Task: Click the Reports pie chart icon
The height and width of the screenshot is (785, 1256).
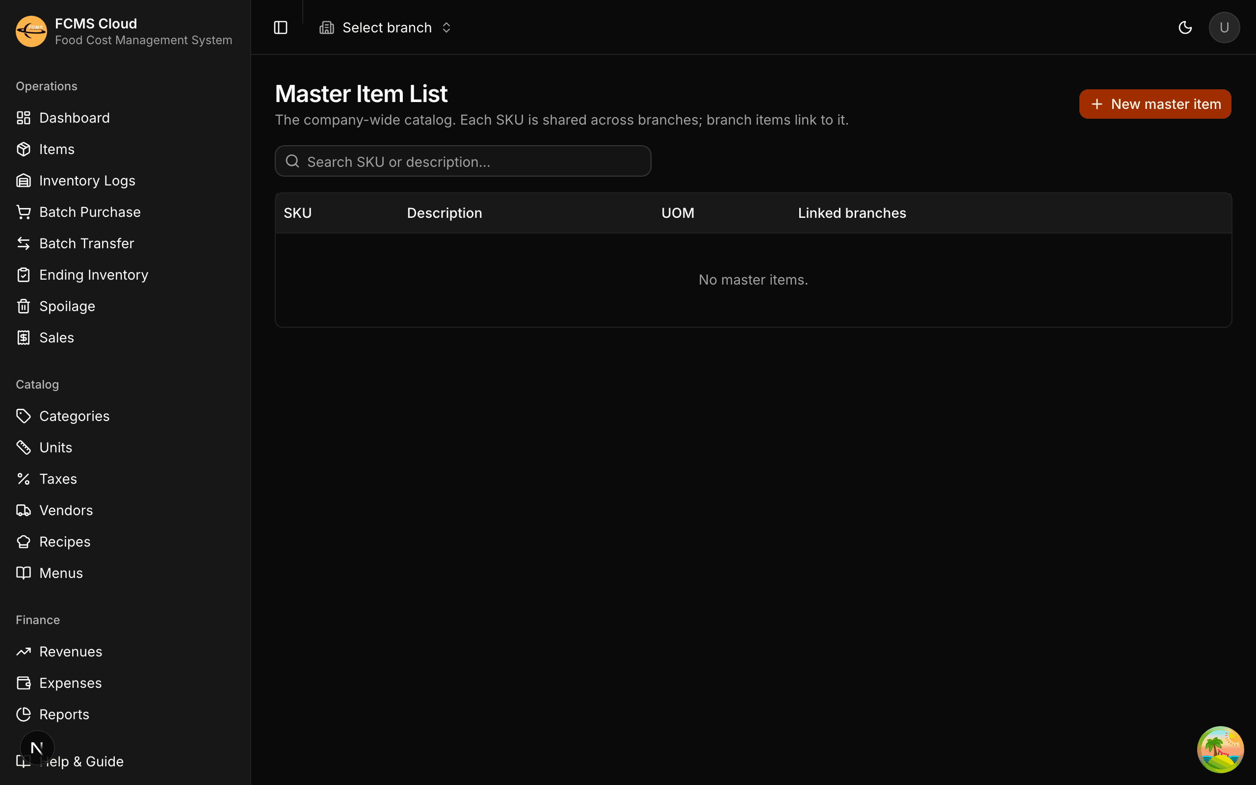Action: [24, 714]
